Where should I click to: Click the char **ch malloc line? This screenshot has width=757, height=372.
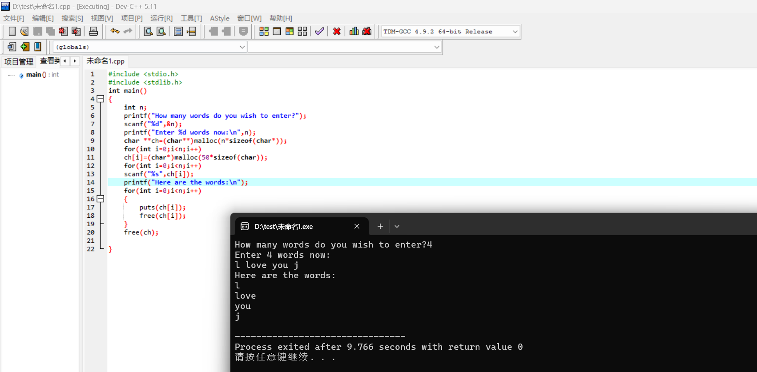click(x=205, y=140)
